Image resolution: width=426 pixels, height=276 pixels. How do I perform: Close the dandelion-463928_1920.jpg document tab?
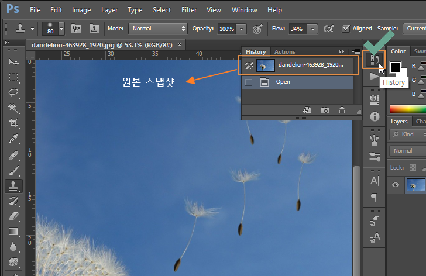pyautogui.click(x=180, y=44)
